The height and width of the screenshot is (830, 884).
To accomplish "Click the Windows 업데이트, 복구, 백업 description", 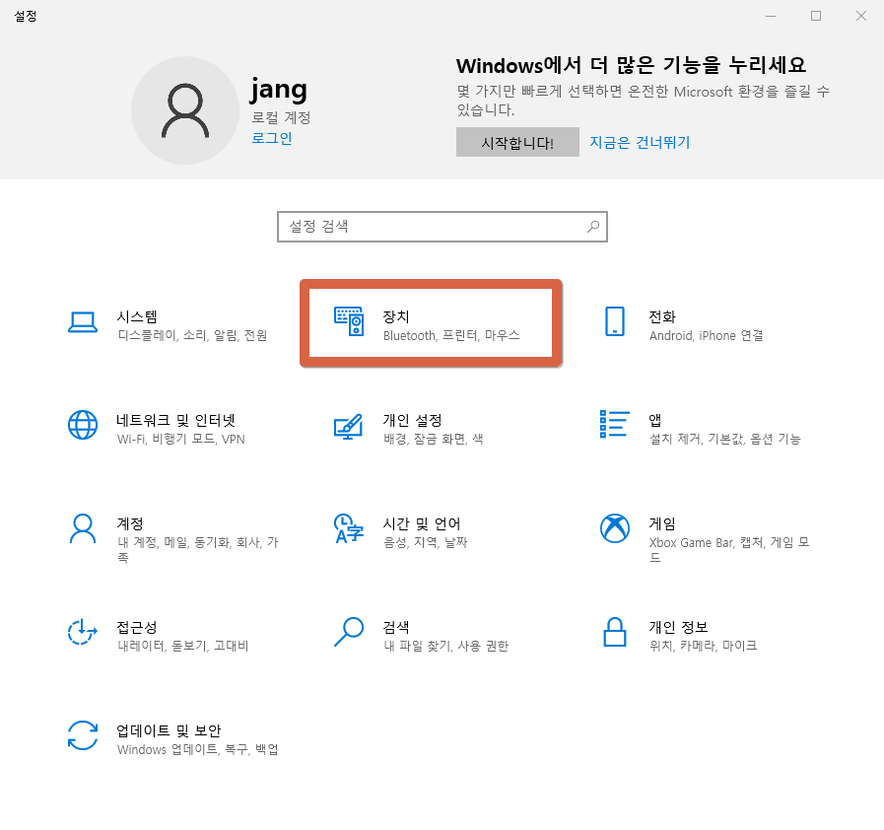I will pyautogui.click(x=198, y=749).
